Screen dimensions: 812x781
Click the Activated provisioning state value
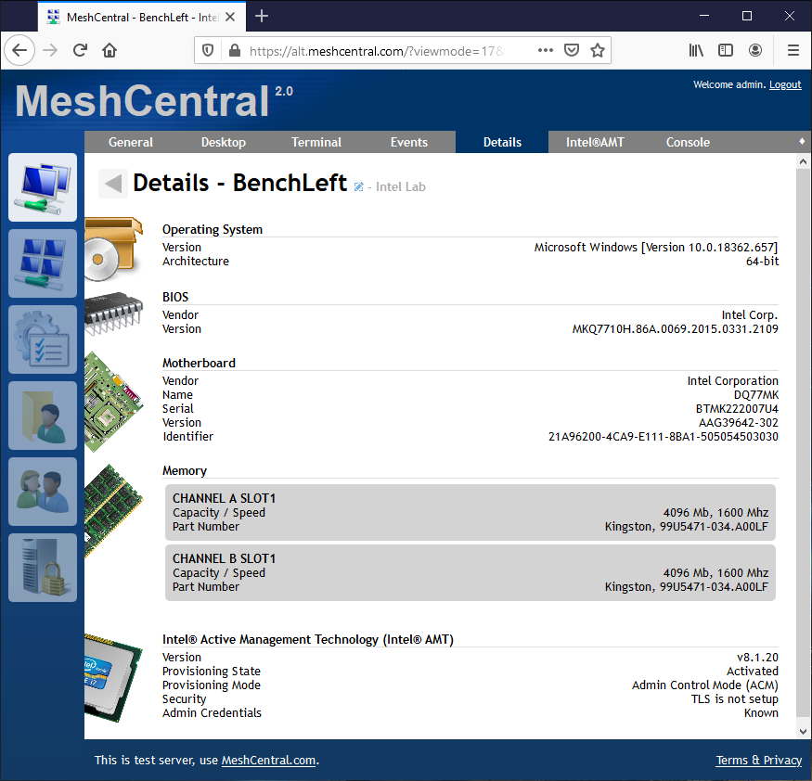[x=752, y=672]
